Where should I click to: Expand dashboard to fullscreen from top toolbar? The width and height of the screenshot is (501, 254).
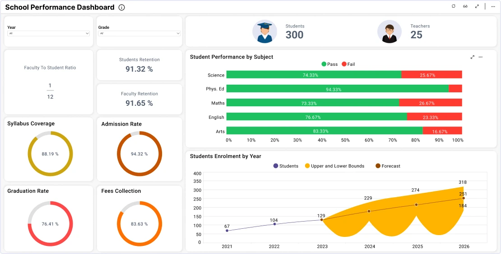point(477,6)
